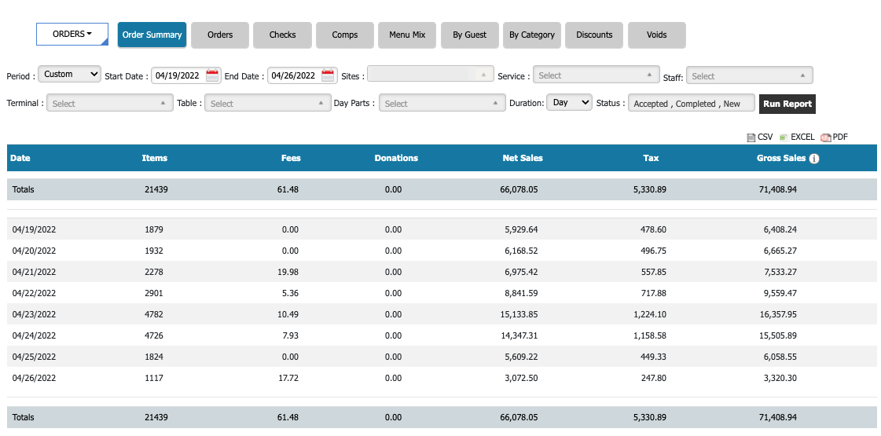This screenshot has width=881, height=436.
Task: Click the Fees column header
Action: (x=291, y=159)
